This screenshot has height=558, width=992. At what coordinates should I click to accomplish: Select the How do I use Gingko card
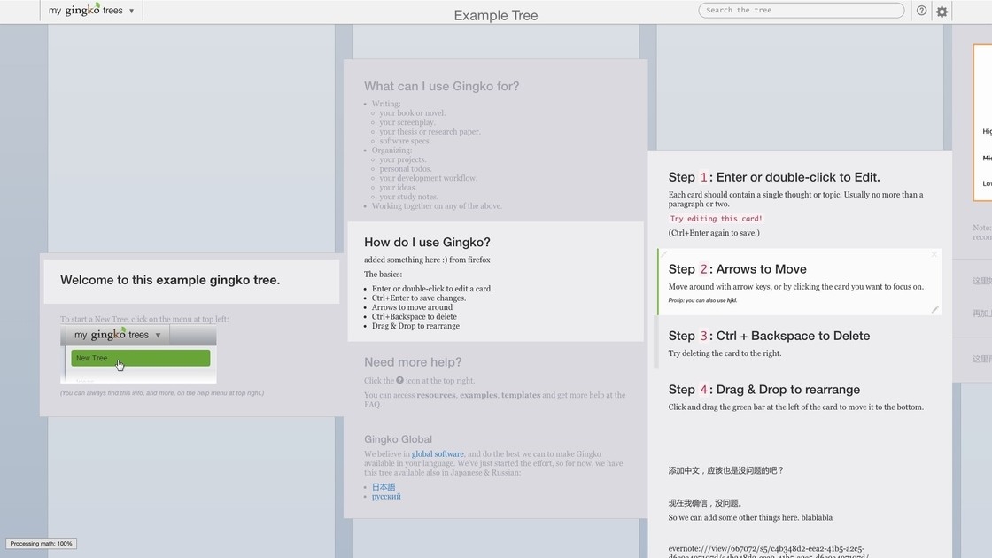pos(495,282)
